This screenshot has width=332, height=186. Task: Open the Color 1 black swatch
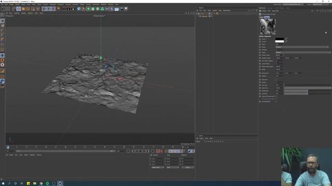pyautogui.click(x=280, y=39)
